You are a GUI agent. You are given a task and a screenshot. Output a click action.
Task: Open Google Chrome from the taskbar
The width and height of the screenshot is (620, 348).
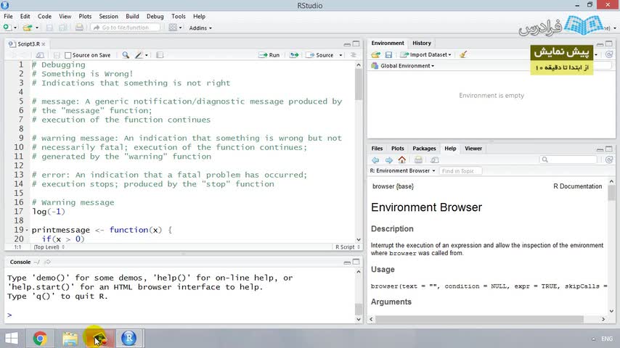(39, 338)
